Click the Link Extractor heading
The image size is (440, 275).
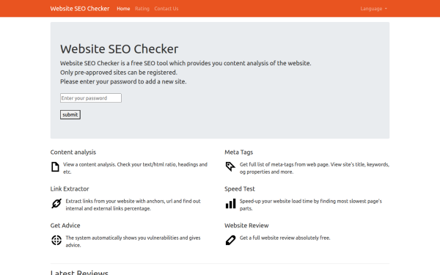click(x=70, y=189)
